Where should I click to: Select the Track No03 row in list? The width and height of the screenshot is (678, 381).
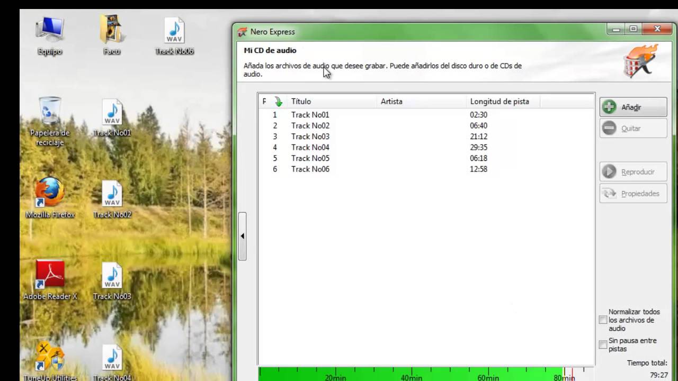(426, 137)
